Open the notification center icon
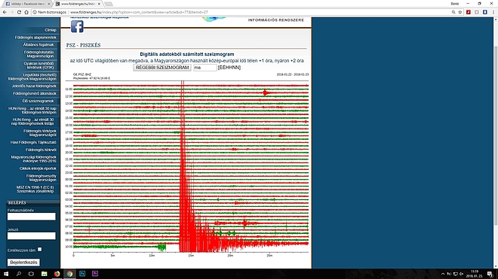The width and height of the screenshot is (498, 279). (490, 274)
